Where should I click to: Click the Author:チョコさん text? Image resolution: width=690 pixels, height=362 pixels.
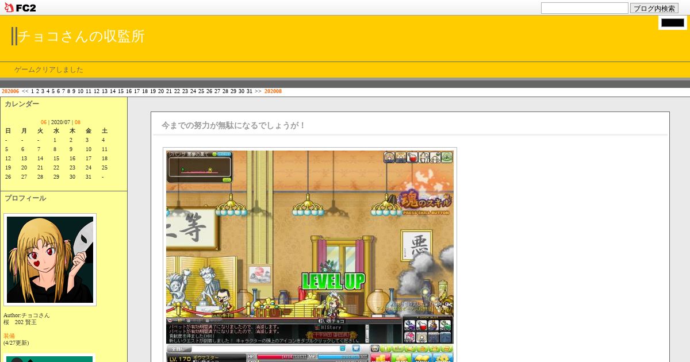(26, 315)
